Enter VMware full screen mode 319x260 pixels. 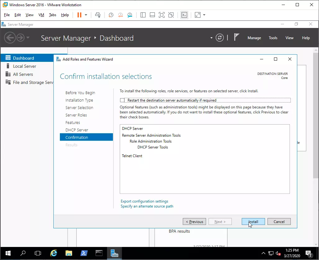click(x=162, y=15)
